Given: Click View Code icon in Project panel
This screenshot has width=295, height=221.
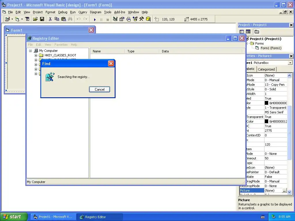Looking at the screenshot, I should point(242,32).
